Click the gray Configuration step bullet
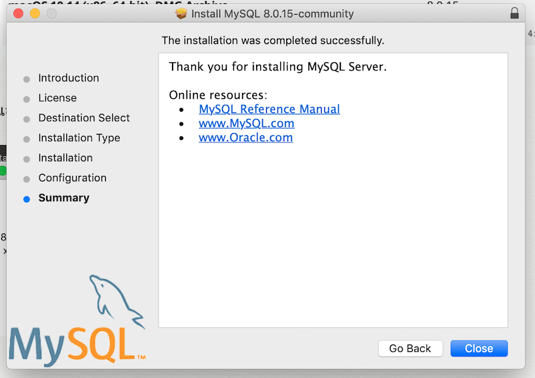The image size is (535, 378). point(27,179)
